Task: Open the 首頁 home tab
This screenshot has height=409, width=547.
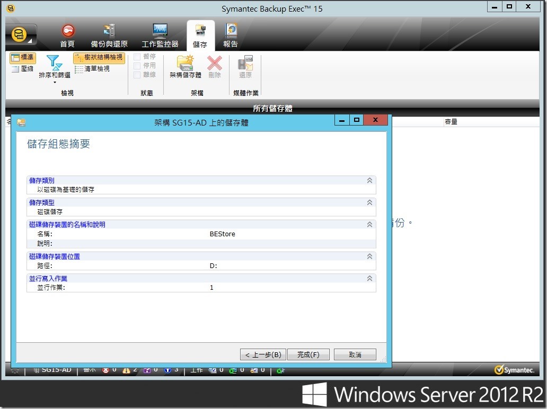Action: (67, 35)
